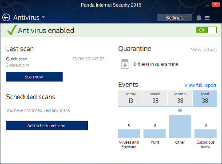Select the Total events tab
The image size is (222, 164).
tap(205, 98)
